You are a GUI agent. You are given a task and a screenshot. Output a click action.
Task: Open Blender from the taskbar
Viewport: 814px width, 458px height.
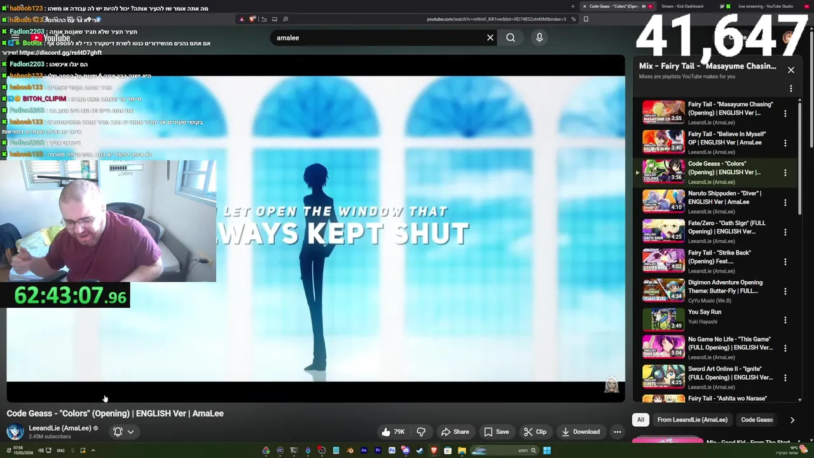click(350, 450)
